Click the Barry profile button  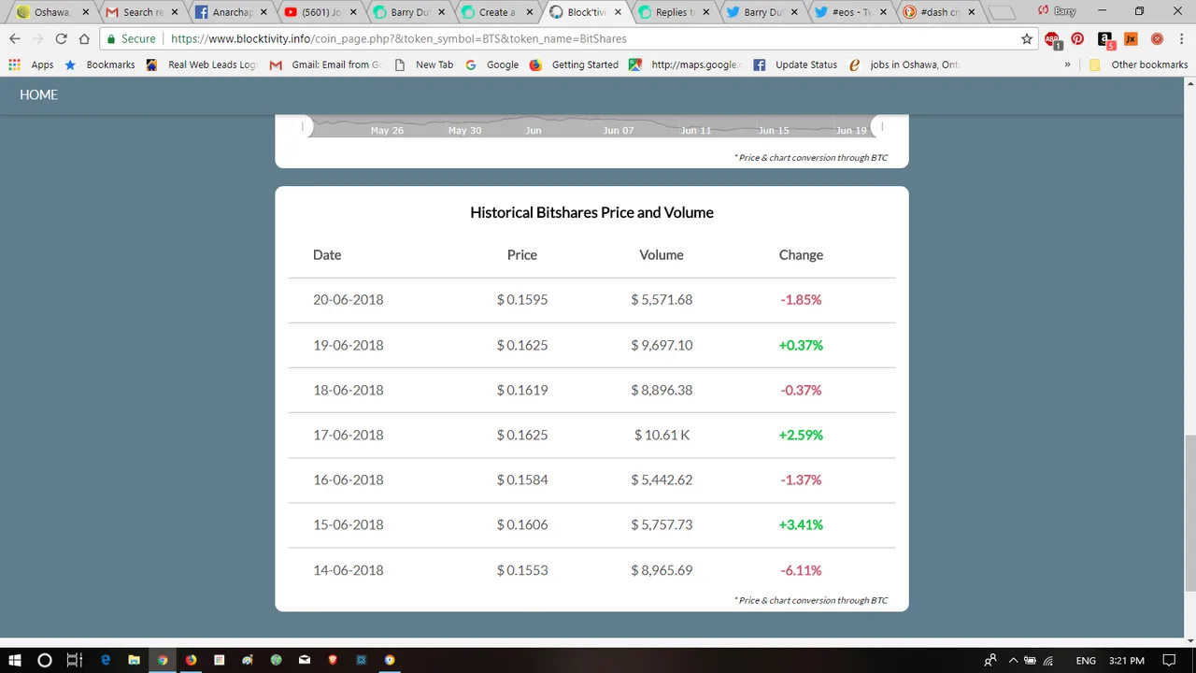coord(1064,11)
